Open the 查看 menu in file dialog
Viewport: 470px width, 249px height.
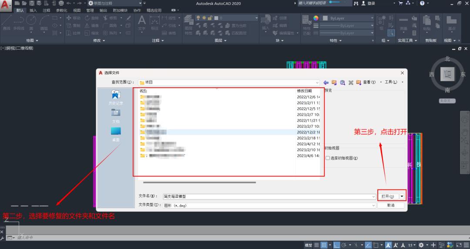[370, 82]
